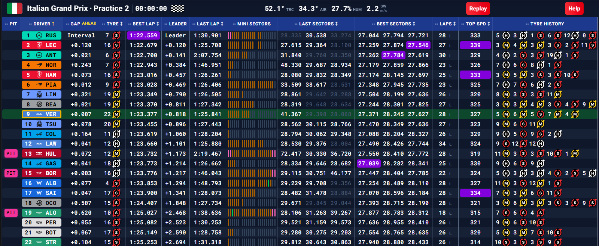This screenshot has width=599, height=246.
Task: Sort by BEST SECTORS column header
Action: (393, 24)
